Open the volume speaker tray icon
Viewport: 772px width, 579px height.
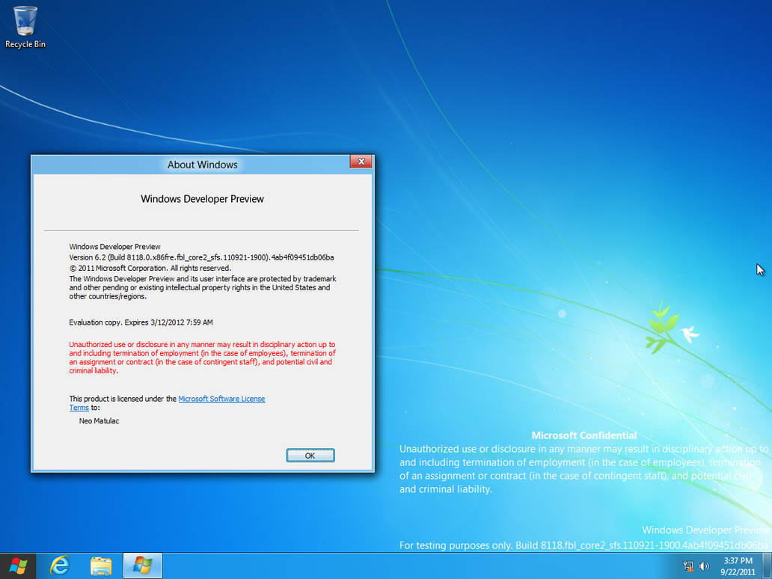point(704,566)
